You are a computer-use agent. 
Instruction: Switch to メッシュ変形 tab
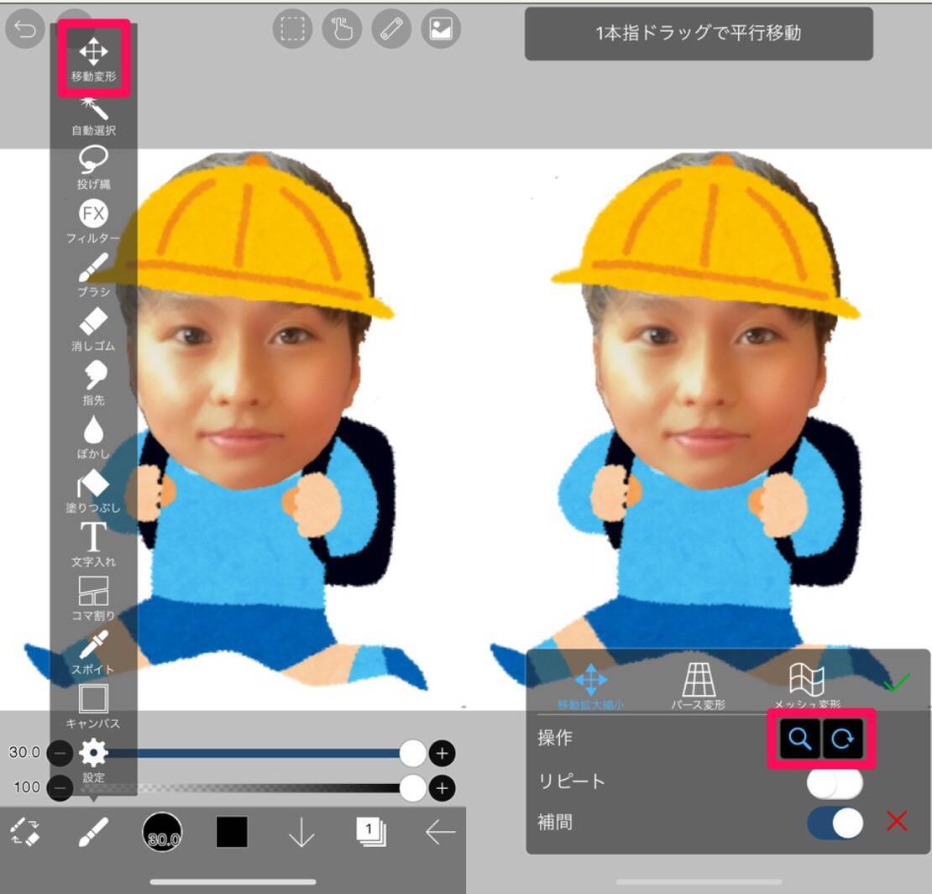pos(807,687)
